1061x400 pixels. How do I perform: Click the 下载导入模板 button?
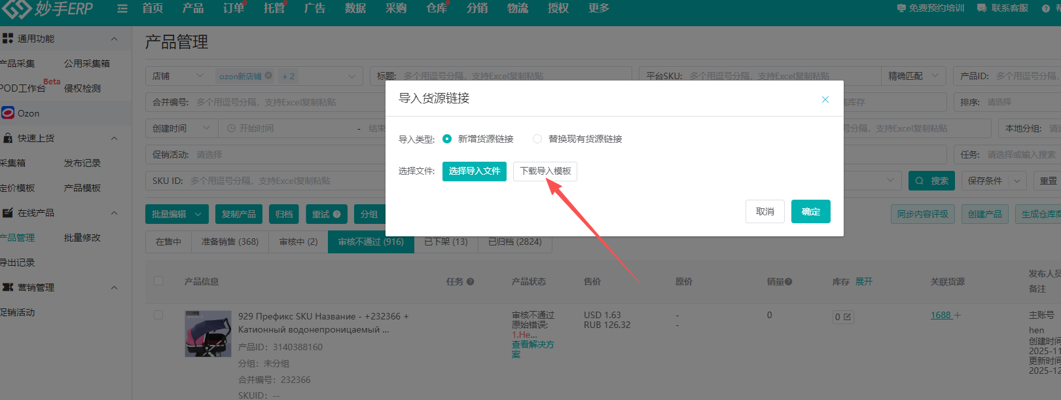click(x=545, y=171)
